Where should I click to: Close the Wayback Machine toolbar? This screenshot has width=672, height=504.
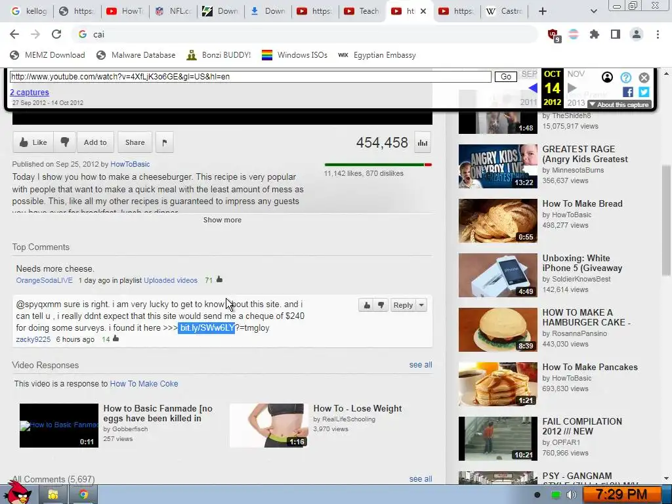pos(644,77)
